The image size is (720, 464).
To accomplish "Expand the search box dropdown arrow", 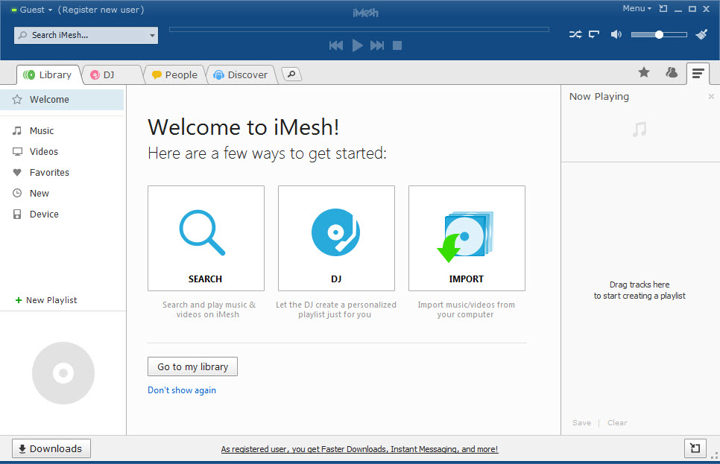I will pyautogui.click(x=153, y=35).
